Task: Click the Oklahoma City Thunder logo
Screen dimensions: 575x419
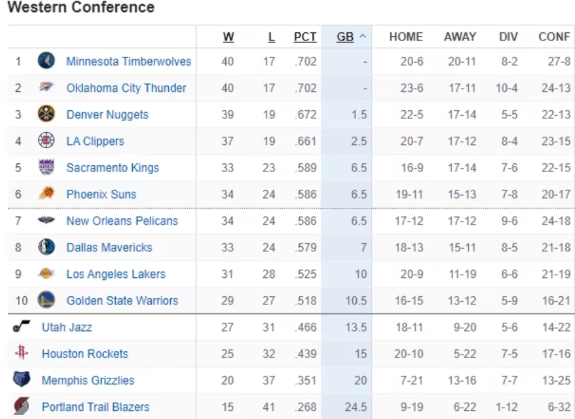Action: [46, 88]
